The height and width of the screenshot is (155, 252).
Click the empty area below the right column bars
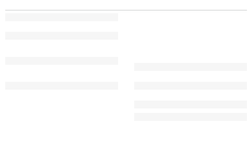[x=190, y=138]
